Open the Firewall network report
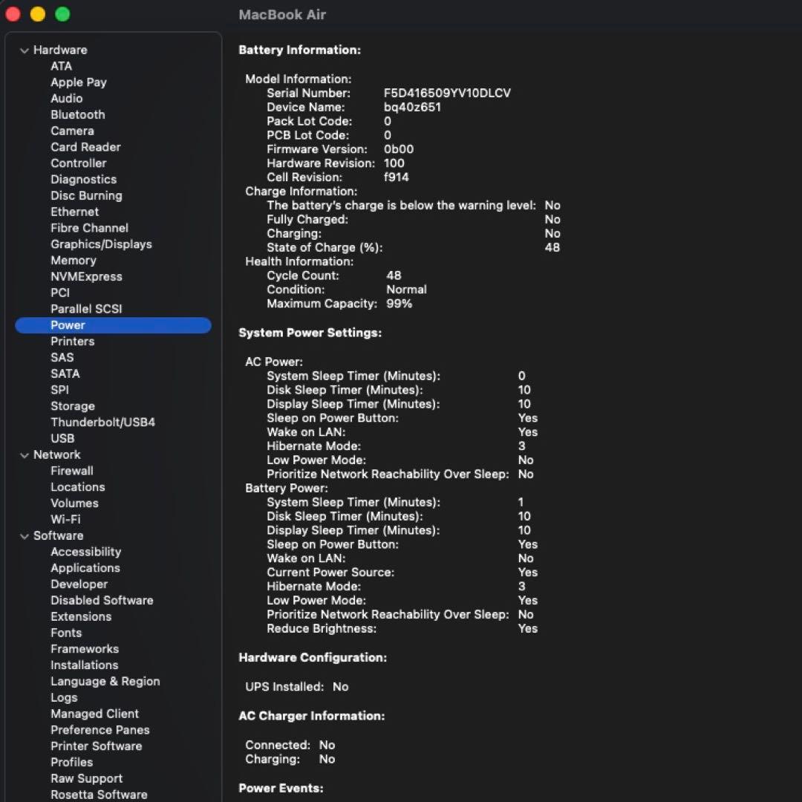The height and width of the screenshot is (802, 802). pyautogui.click(x=71, y=471)
